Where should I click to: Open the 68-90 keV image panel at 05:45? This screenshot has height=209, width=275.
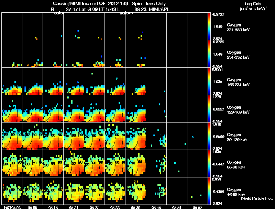coord(156,163)
